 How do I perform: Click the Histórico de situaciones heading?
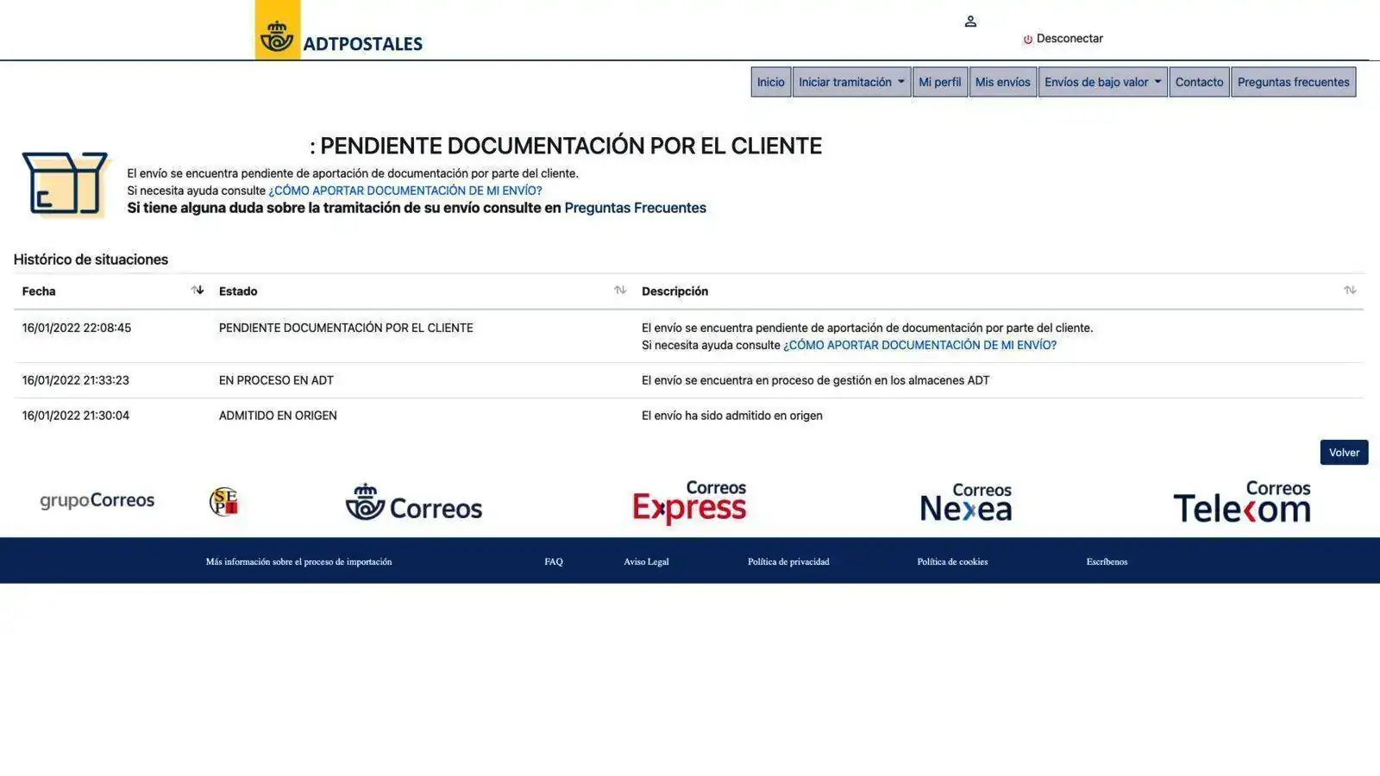(91, 260)
